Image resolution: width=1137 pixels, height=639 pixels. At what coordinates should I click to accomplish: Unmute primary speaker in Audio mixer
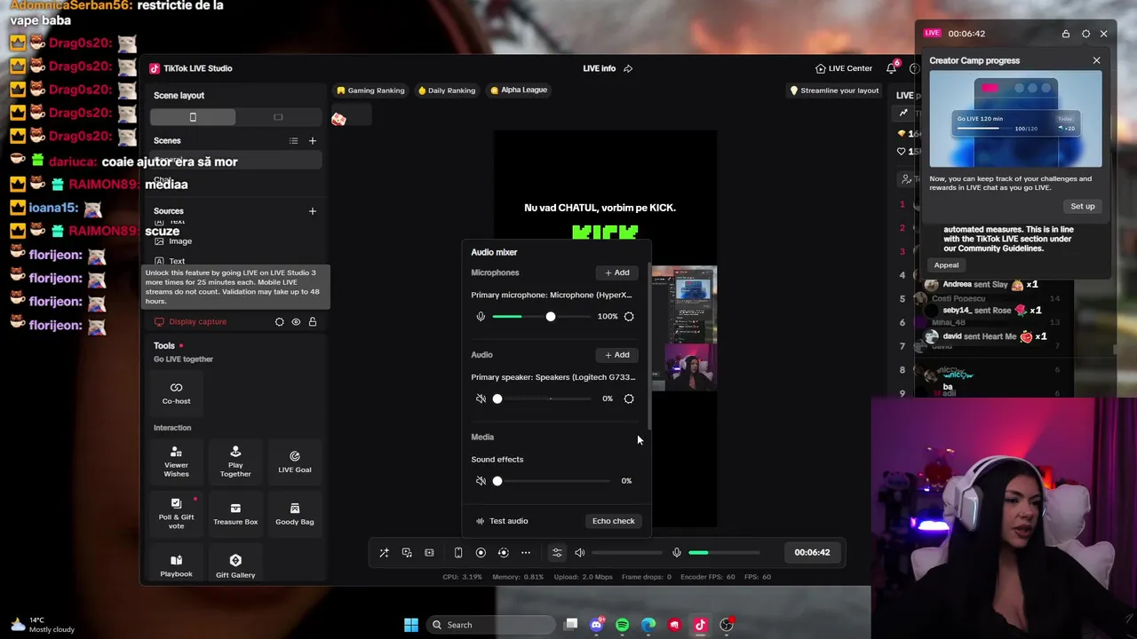(x=481, y=398)
